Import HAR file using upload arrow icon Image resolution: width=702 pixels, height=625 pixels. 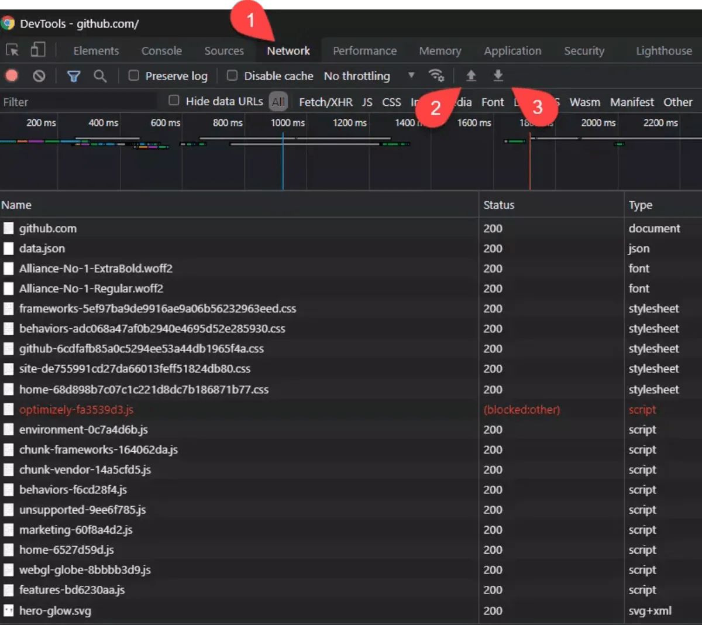(x=472, y=75)
